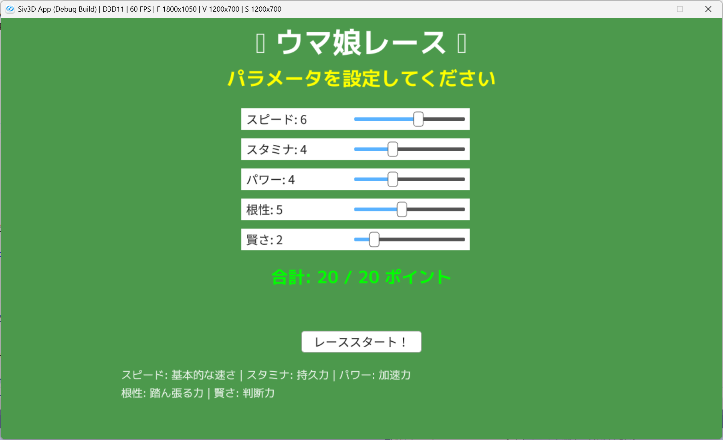Click the 賢さ slider handle
723x440 pixels.
pos(374,239)
